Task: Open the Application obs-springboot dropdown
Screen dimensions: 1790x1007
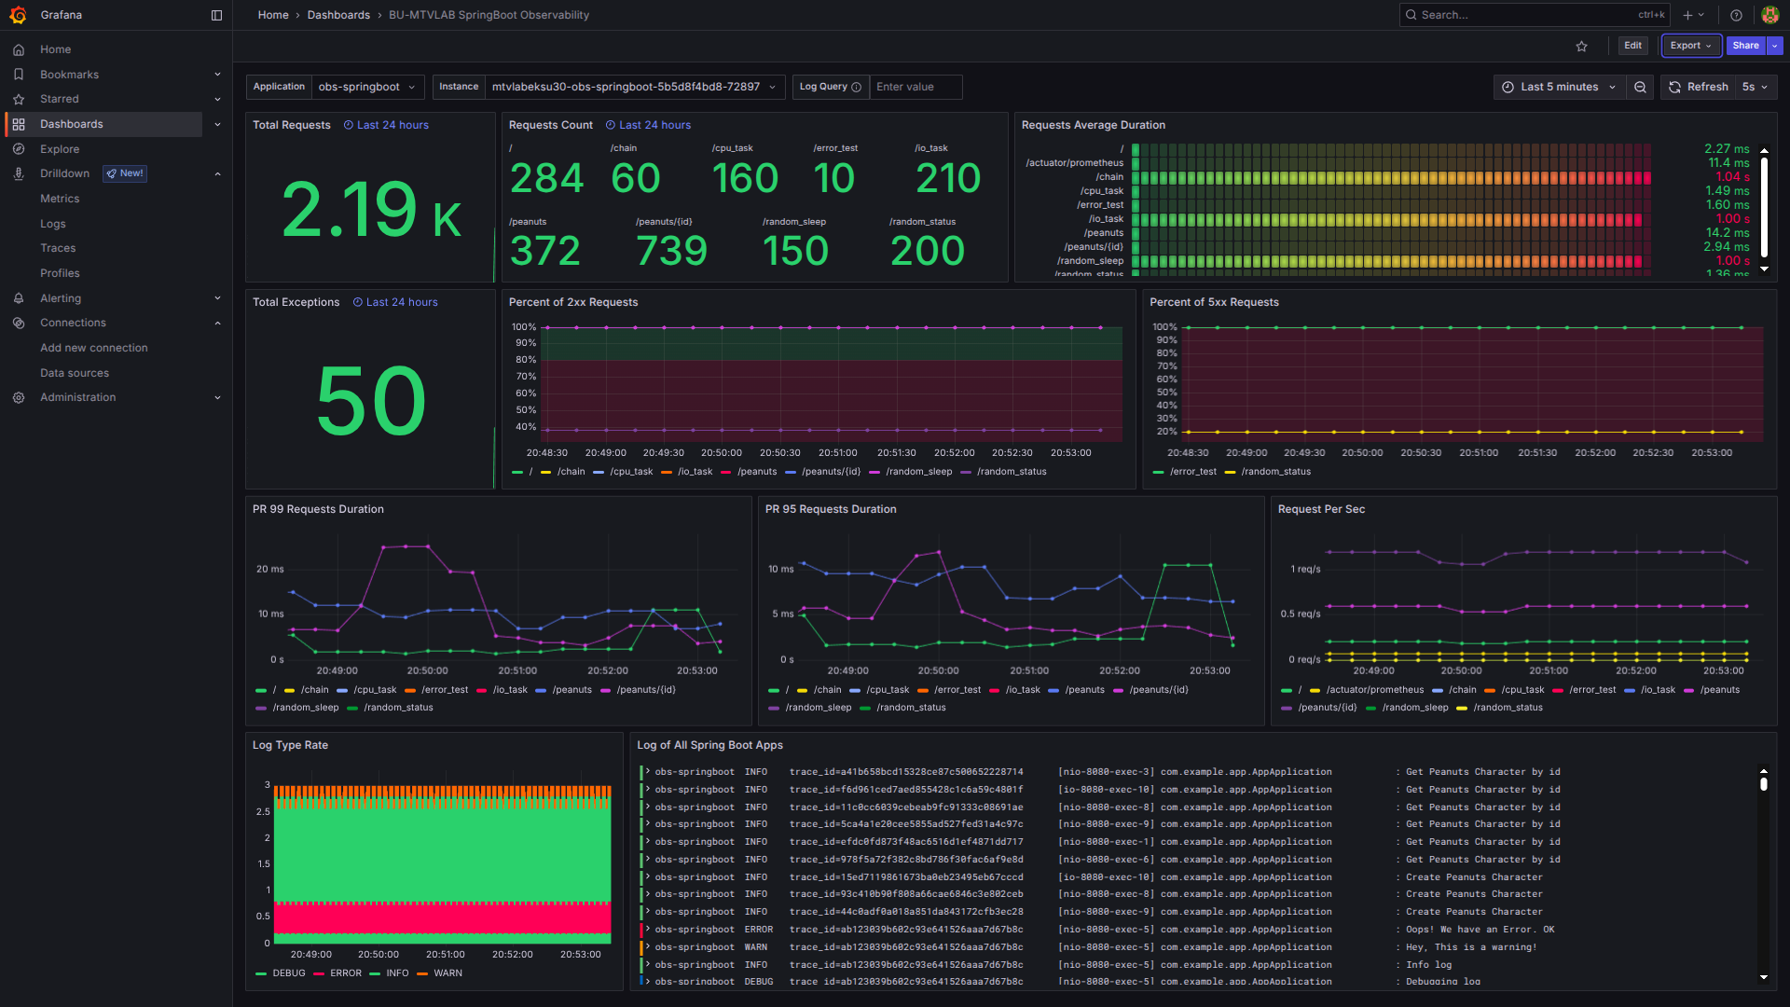Action: [x=366, y=87]
